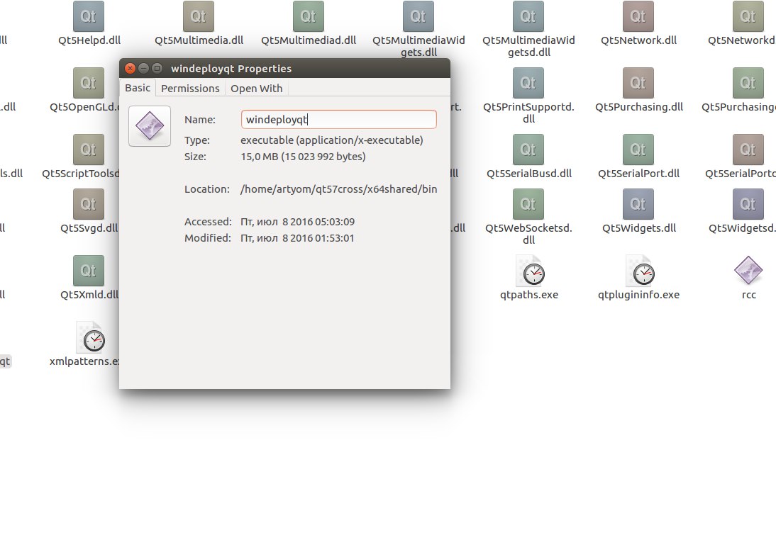This screenshot has width=776, height=535.
Task: Minimize the windeployqt Properties window
Action: click(143, 68)
